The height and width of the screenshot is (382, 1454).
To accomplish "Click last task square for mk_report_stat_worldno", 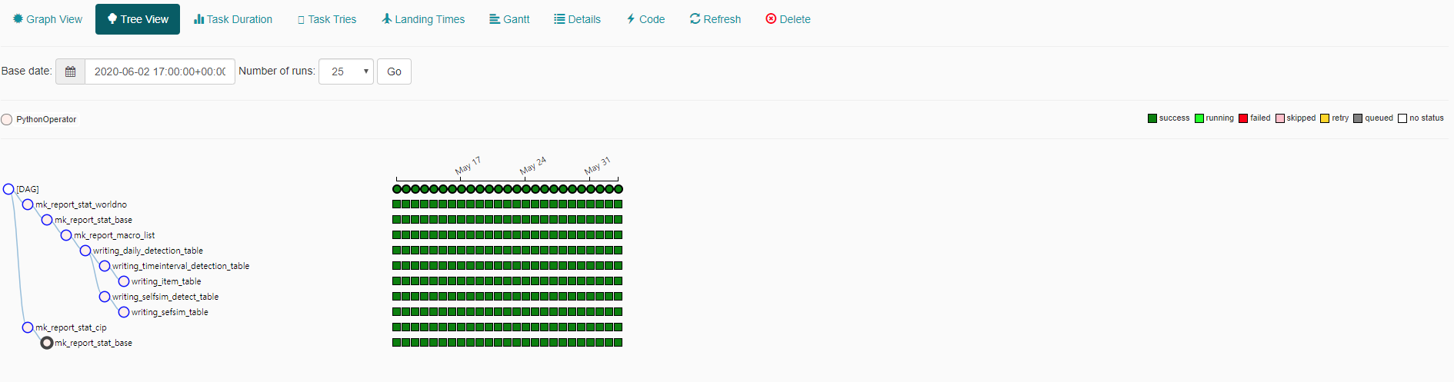I will 619,204.
